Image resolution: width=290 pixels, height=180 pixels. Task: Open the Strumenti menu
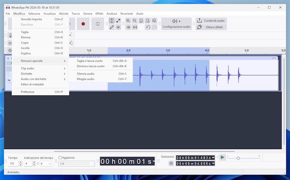pos(126,14)
